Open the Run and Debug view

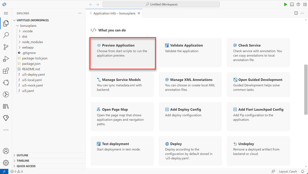tap(6, 59)
